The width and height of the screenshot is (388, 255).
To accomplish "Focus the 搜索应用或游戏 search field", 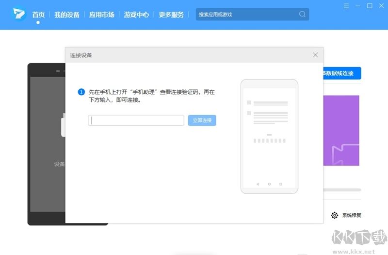I will 252,15.
